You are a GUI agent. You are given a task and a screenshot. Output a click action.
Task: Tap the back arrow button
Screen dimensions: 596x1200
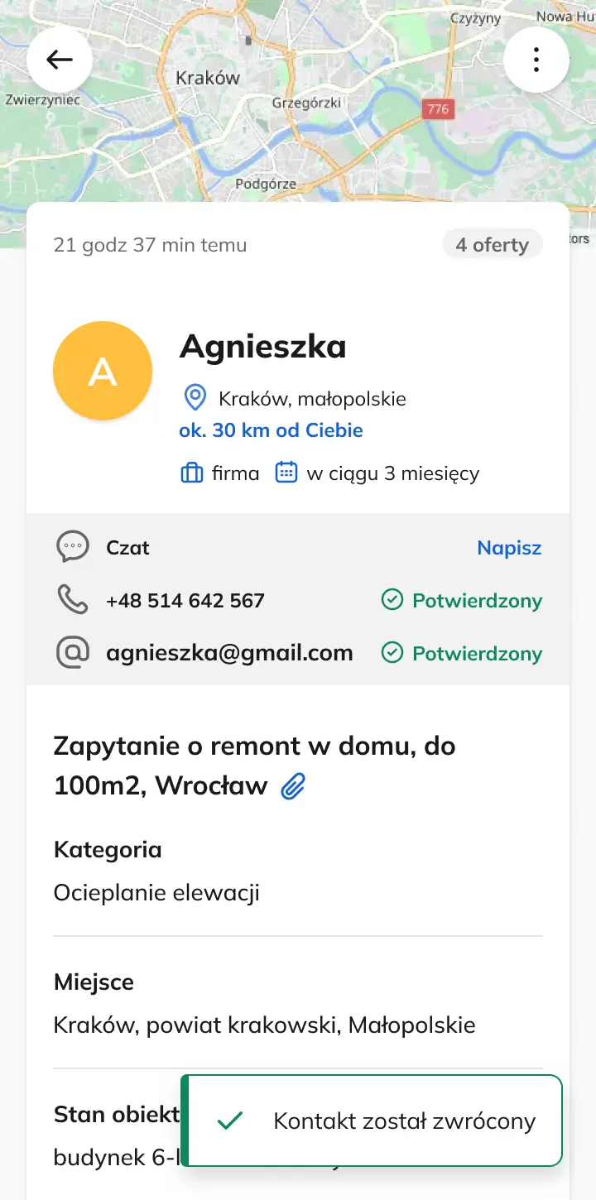pos(60,60)
